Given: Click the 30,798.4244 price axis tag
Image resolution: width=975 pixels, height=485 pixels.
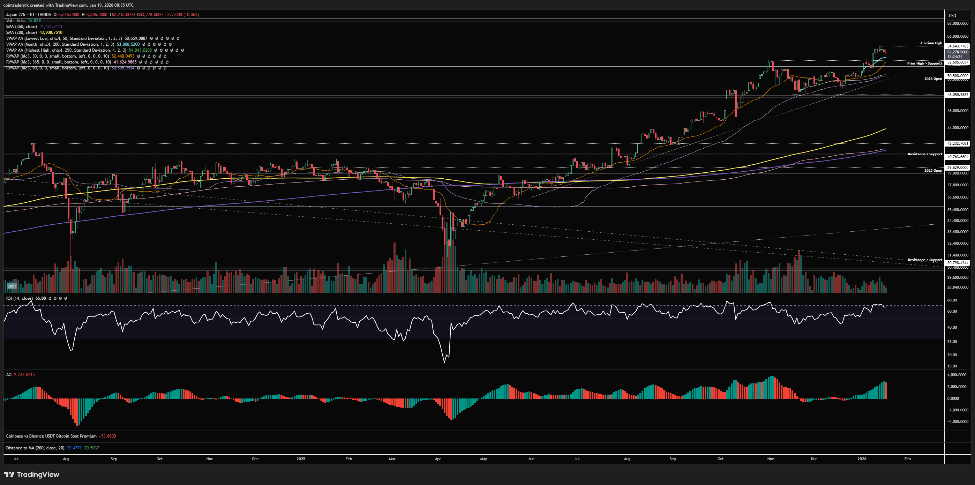Looking at the screenshot, I should click(x=958, y=263).
